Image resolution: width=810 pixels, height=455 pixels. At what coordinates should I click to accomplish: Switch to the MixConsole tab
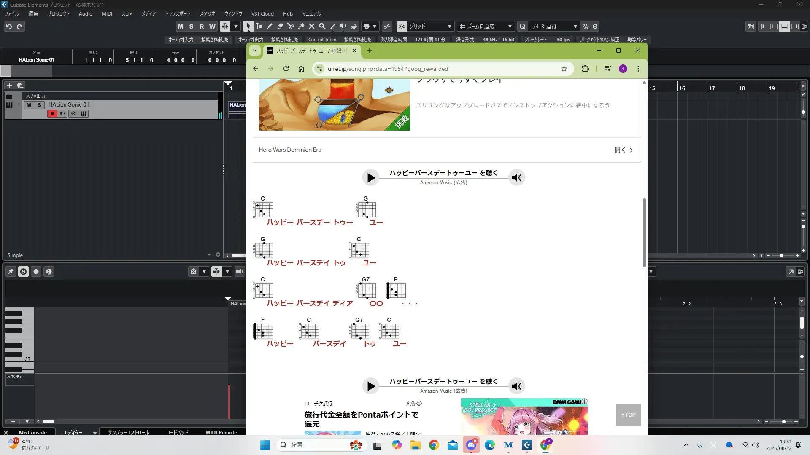click(x=32, y=432)
